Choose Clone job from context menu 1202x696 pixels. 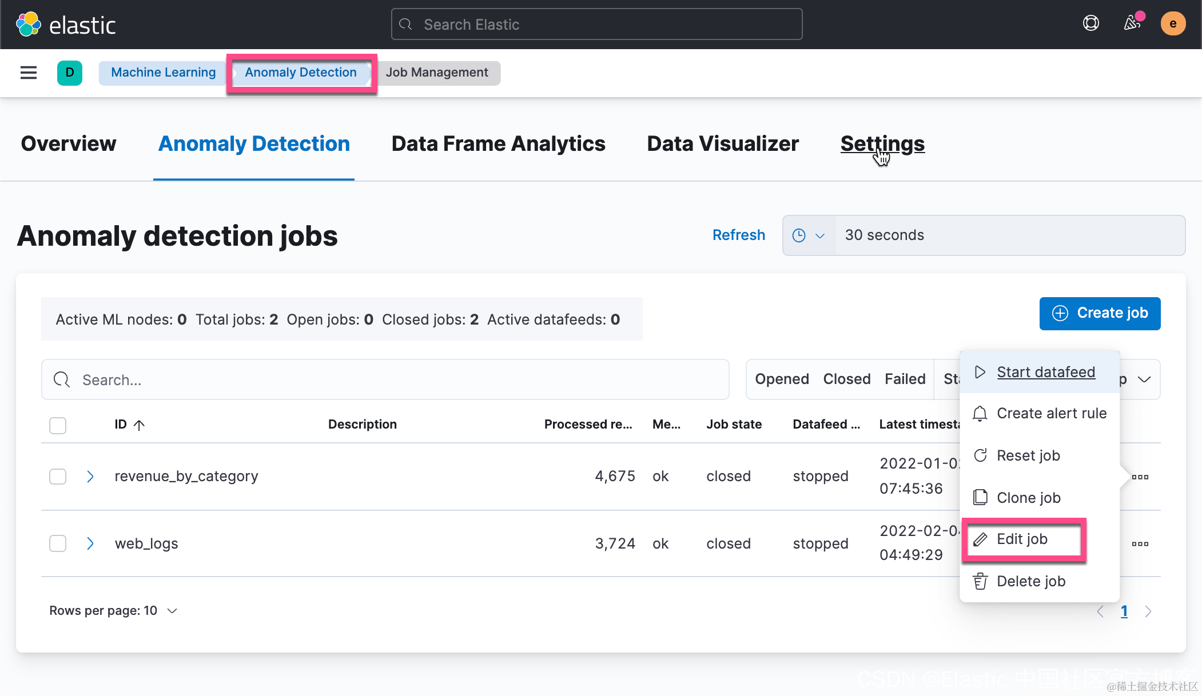pos(1028,498)
